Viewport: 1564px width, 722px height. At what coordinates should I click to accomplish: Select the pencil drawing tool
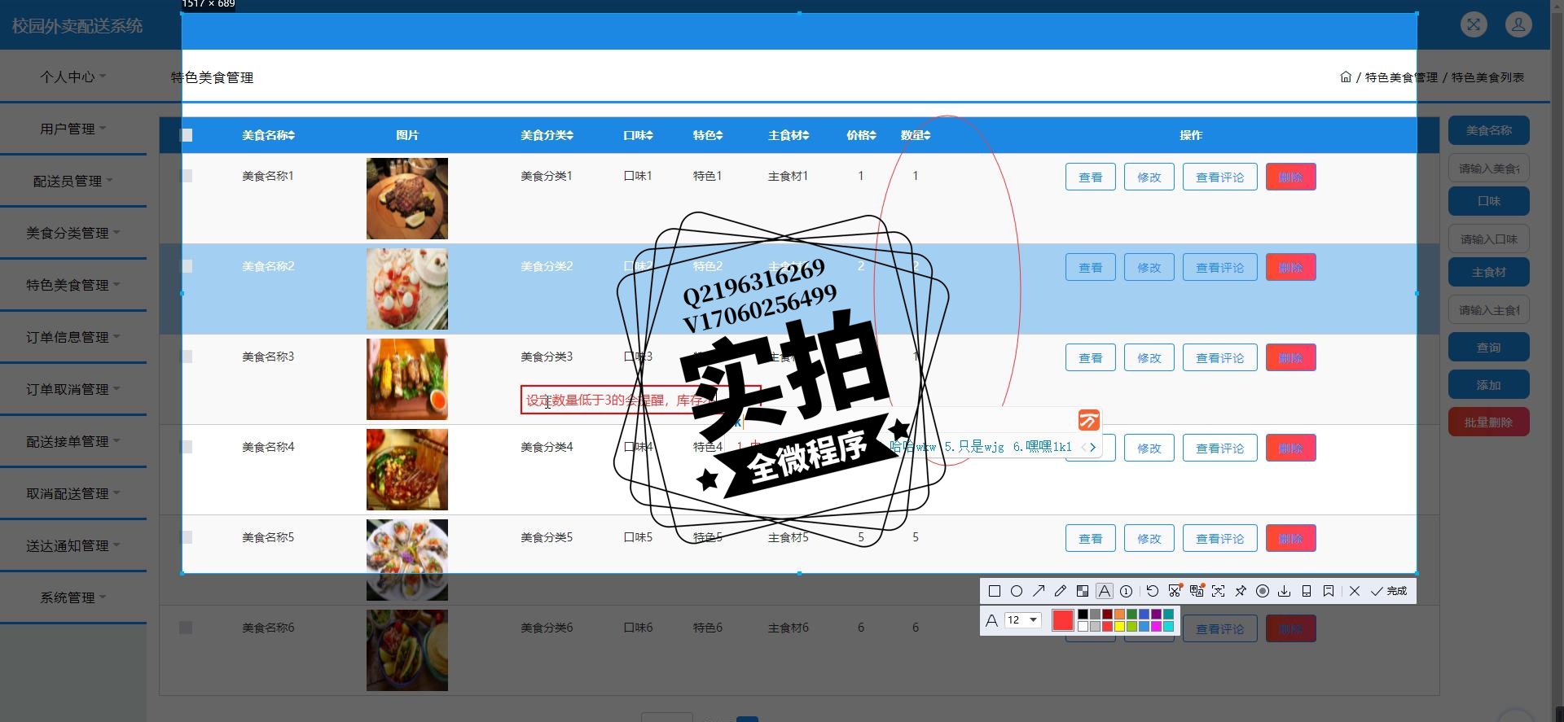(x=1061, y=591)
